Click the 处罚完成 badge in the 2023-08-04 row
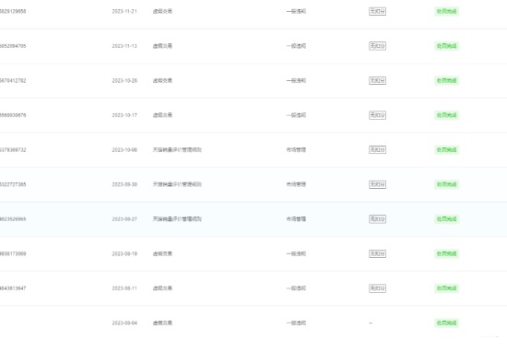This screenshot has width=507, height=352. pyautogui.click(x=446, y=323)
